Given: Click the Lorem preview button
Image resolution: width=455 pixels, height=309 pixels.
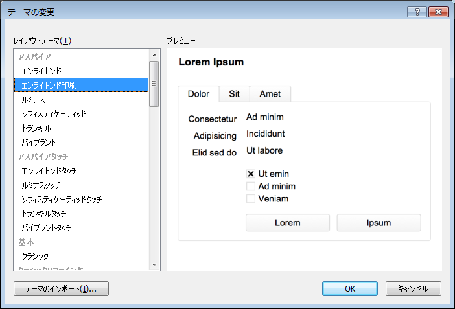Looking at the screenshot, I should point(288,223).
